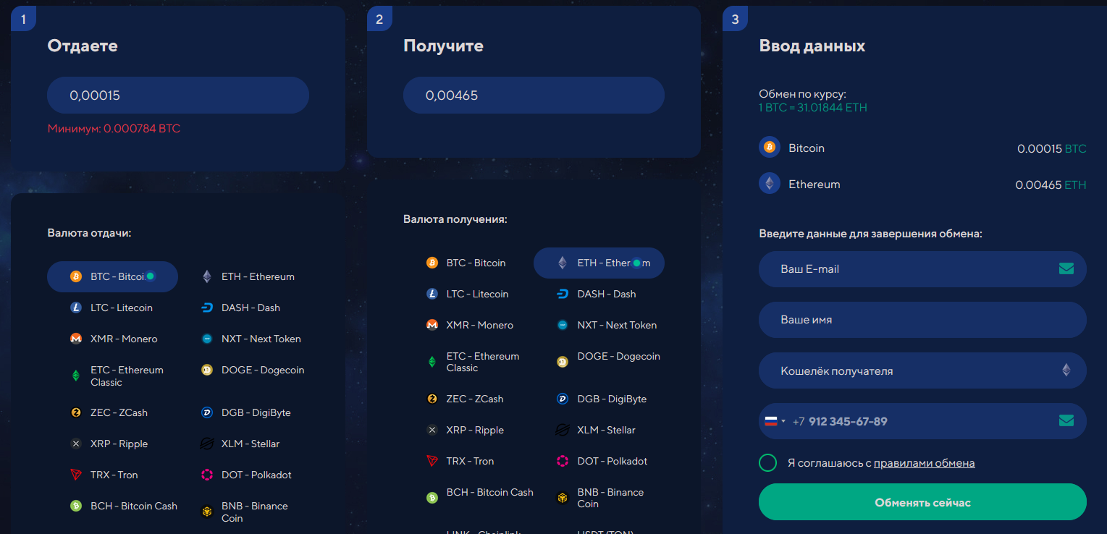Open the правилами обмена link
Image resolution: width=1107 pixels, height=534 pixels.
[x=924, y=463]
